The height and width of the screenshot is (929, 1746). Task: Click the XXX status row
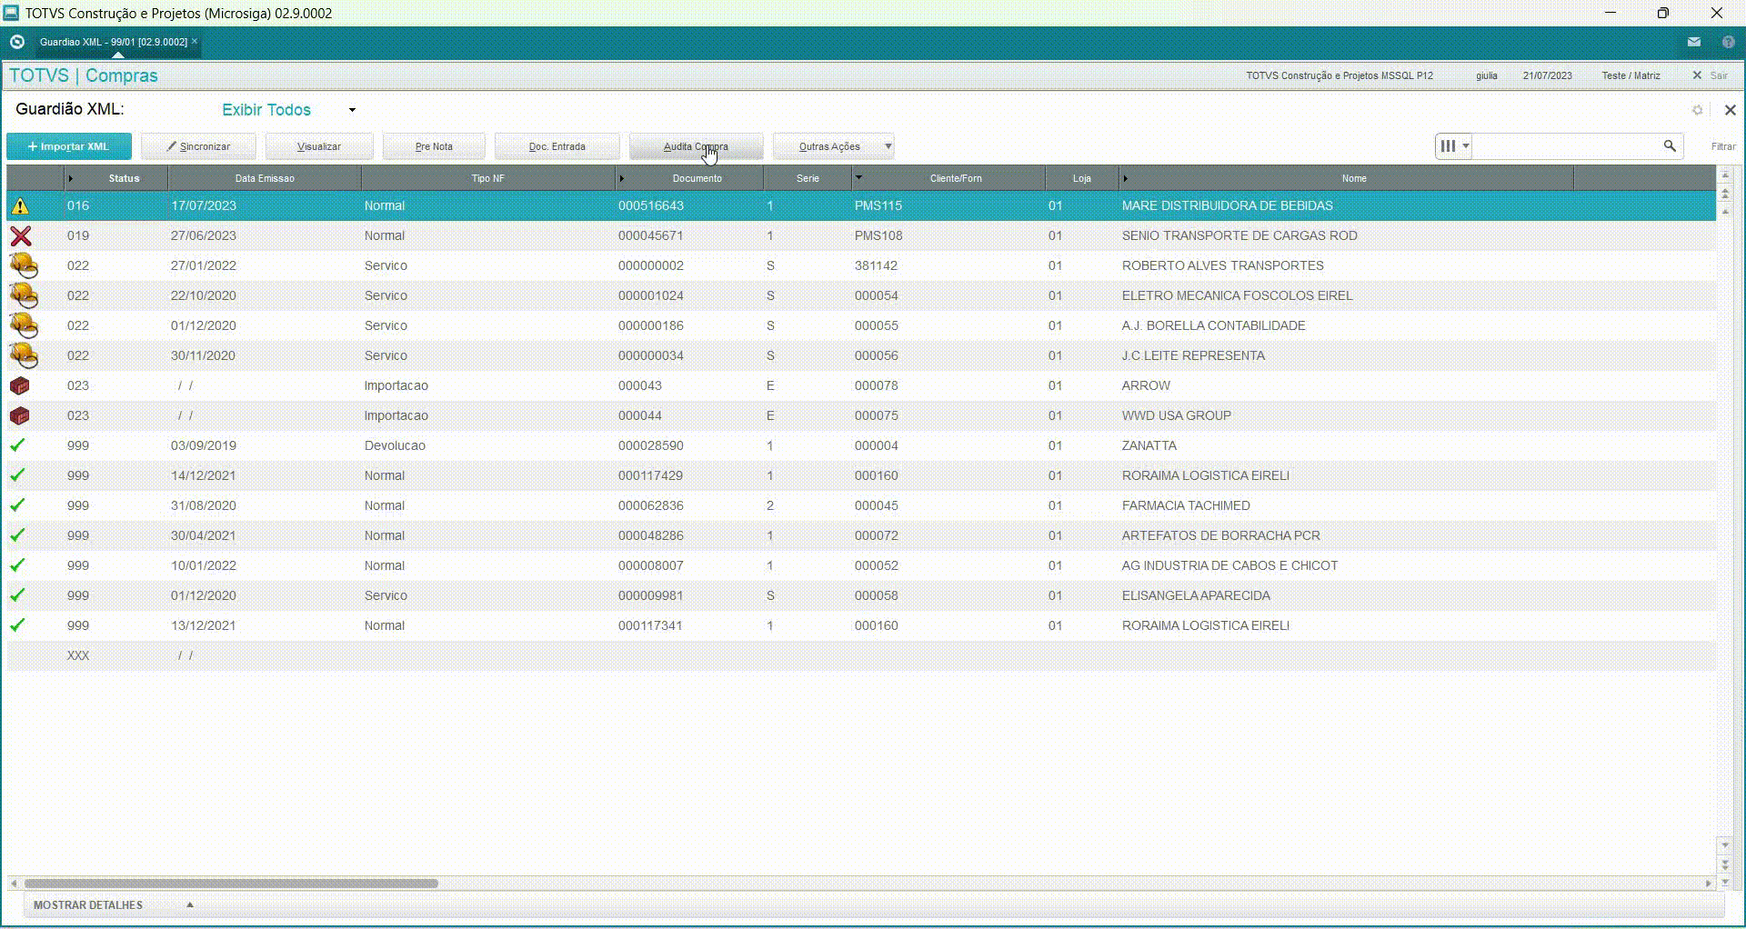click(861, 655)
